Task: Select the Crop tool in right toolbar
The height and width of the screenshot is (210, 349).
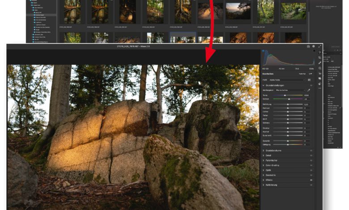Action: click(x=319, y=58)
